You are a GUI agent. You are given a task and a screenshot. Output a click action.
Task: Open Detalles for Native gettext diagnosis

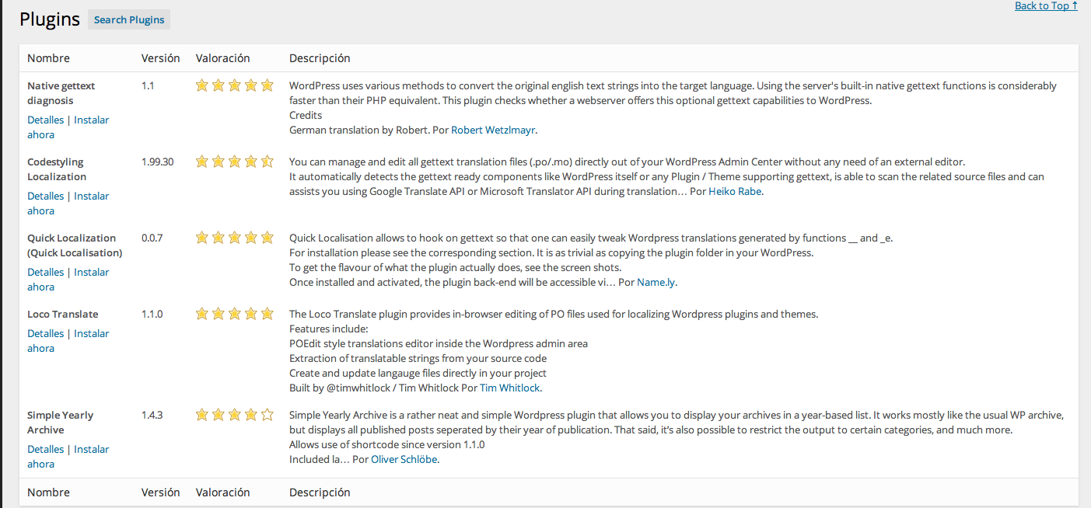(x=45, y=120)
